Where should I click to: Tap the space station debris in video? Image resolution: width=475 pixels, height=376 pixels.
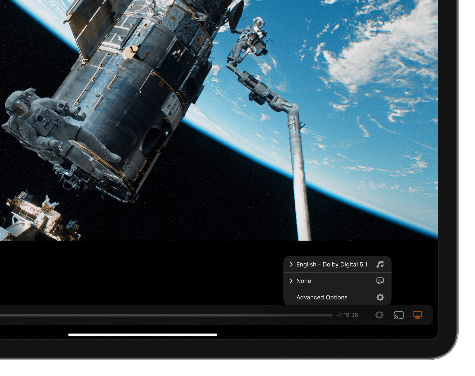35,218
